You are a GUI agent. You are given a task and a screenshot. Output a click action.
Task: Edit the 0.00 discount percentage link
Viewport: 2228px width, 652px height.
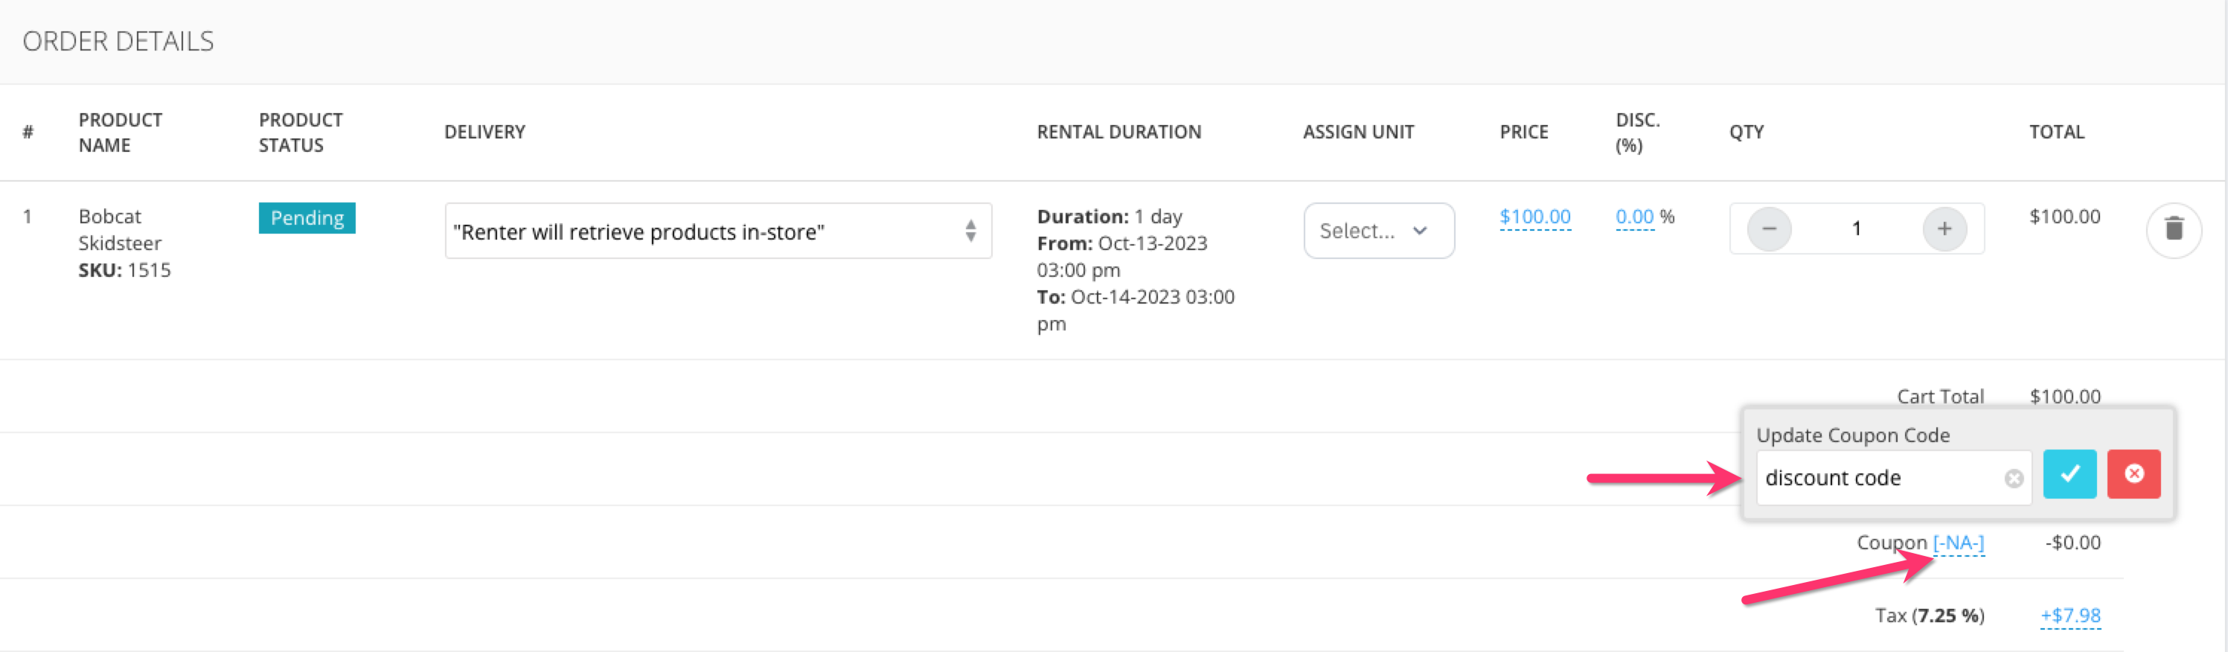1634,217
